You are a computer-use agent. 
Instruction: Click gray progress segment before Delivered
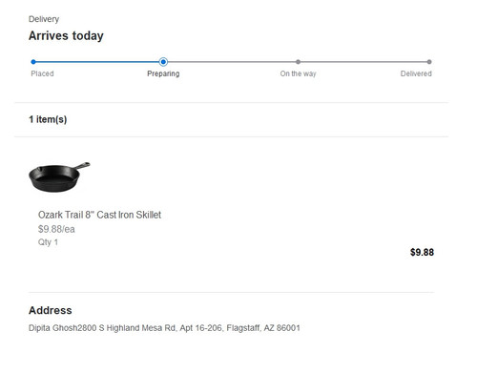pyautogui.click(x=363, y=62)
